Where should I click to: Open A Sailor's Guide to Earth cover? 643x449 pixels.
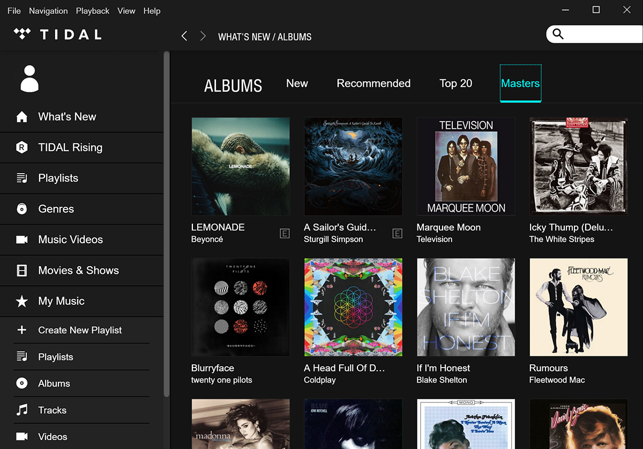tap(353, 167)
